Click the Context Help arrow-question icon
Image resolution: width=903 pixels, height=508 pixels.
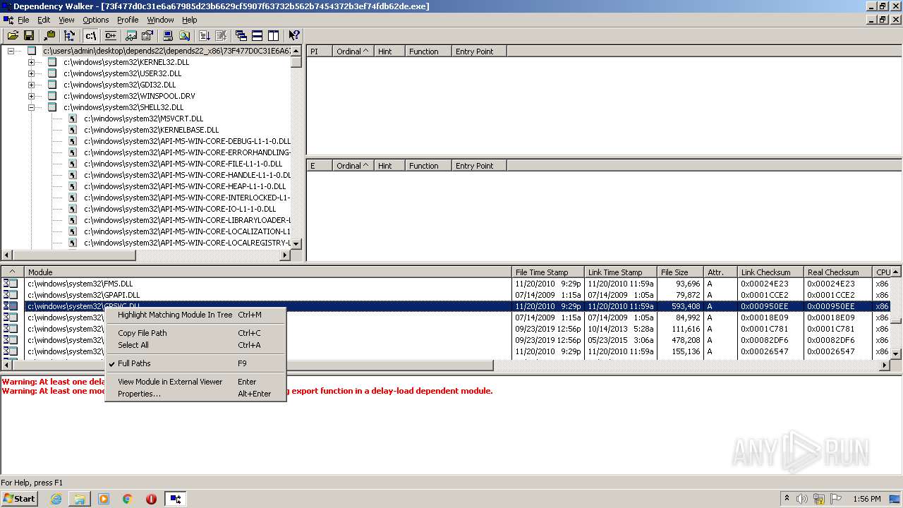[294, 35]
